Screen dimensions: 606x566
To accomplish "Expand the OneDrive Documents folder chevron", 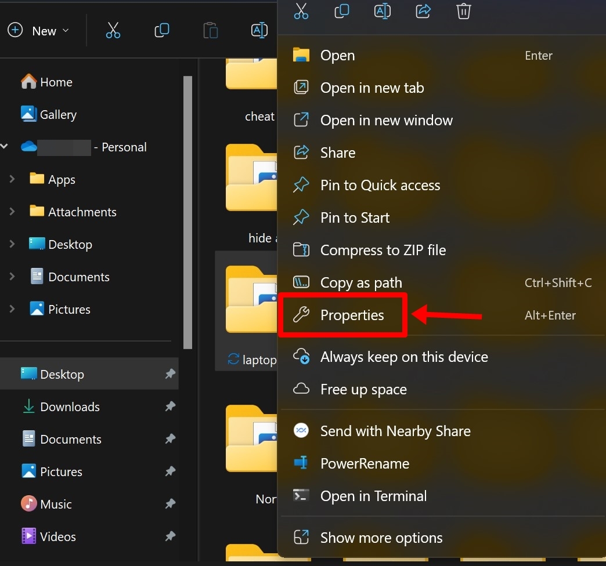I will 12,277.
